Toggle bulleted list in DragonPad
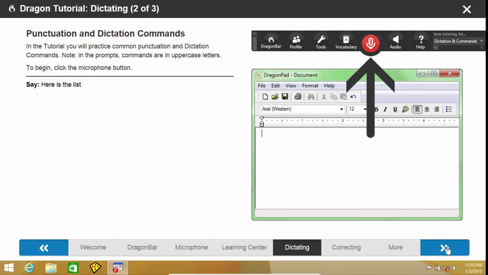Image resolution: width=488 pixels, height=275 pixels. click(449, 109)
